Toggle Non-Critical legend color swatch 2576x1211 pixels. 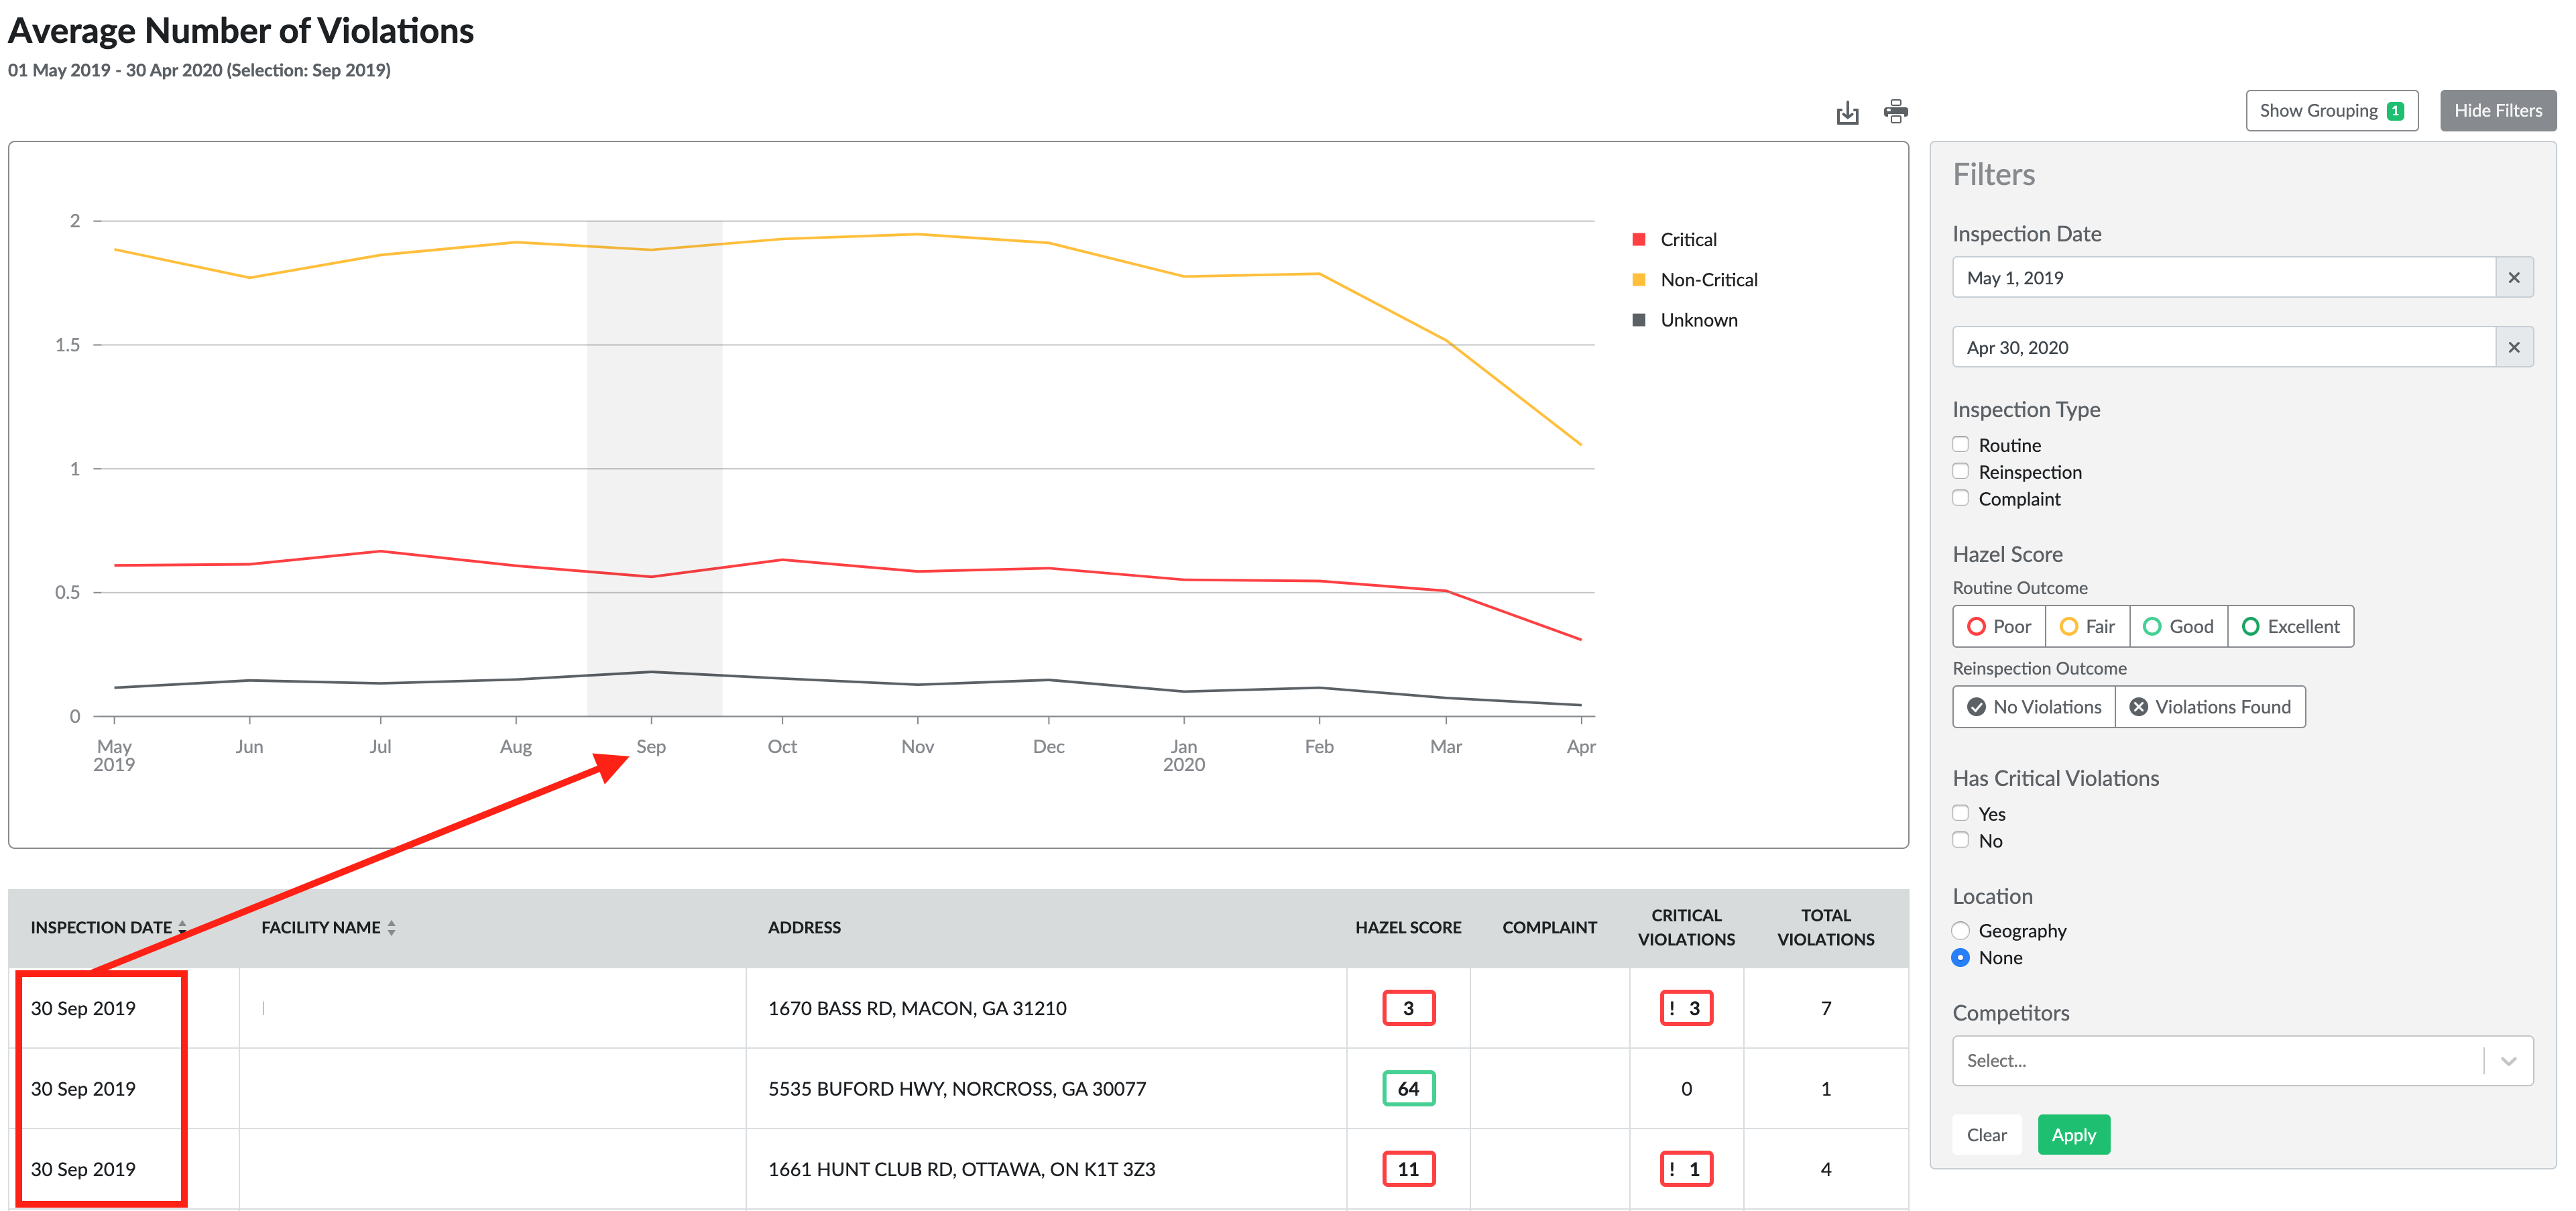(x=1638, y=280)
